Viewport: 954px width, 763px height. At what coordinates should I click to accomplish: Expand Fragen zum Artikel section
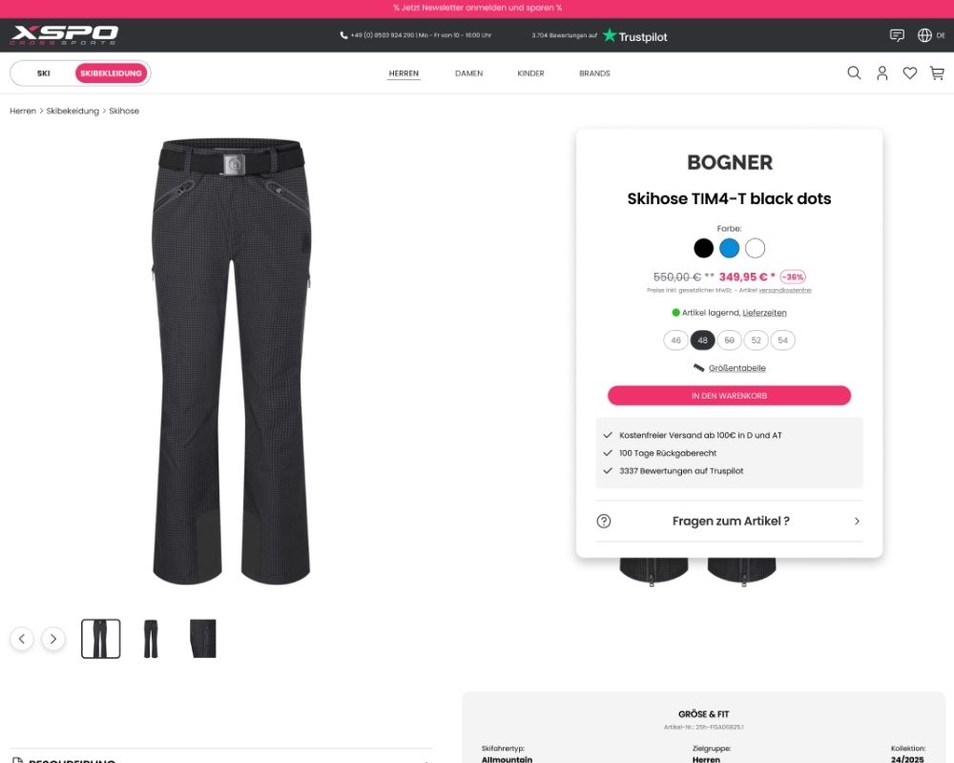pyautogui.click(x=729, y=521)
